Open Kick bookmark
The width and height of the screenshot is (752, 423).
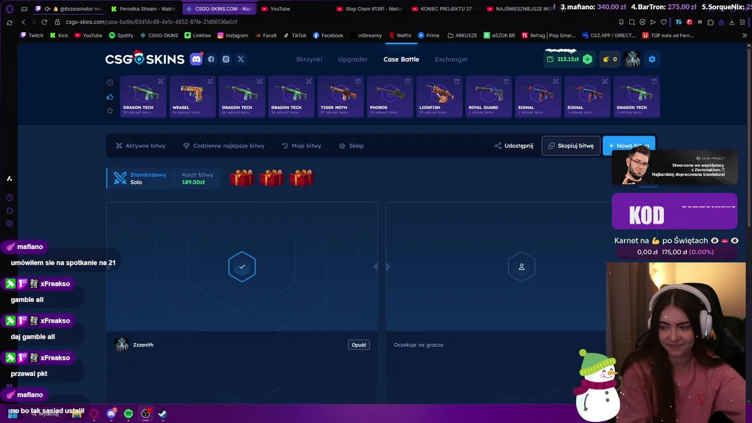pos(59,35)
